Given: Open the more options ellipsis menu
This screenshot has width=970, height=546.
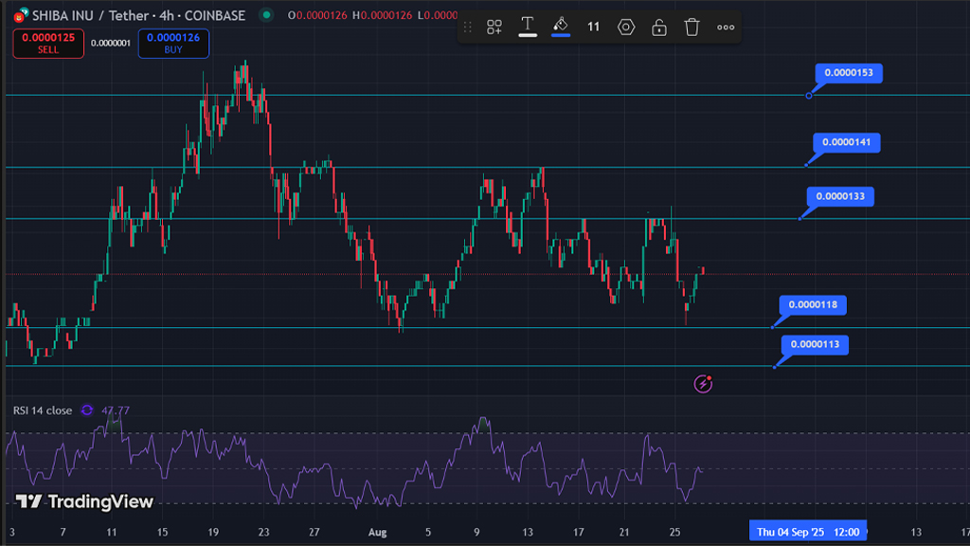Looking at the screenshot, I should pyautogui.click(x=726, y=27).
